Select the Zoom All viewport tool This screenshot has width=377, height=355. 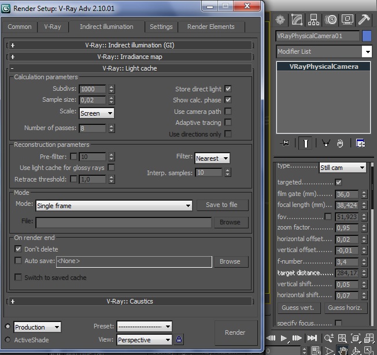pos(342,338)
